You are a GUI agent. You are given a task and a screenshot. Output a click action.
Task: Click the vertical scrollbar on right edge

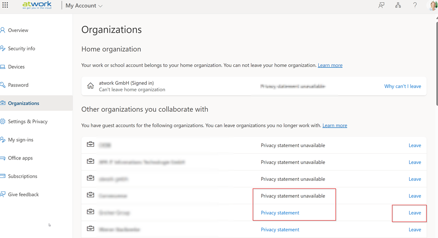436,64
